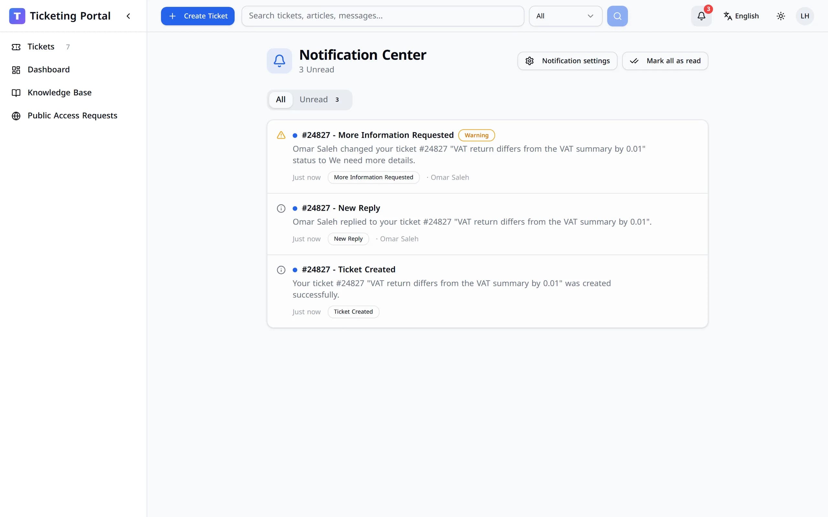Image resolution: width=828 pixels, height=517 pixels.
Task: Click the Ticketing Portal logo icon
Action: click(17, 16)
